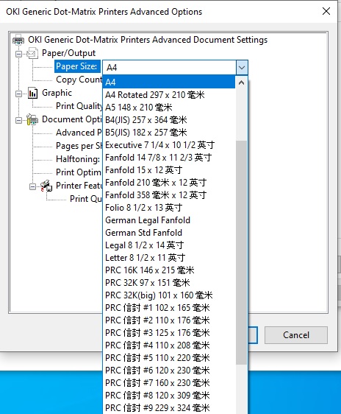Screen dimensions: 341x414
Task: Click the Cancel button
Action: click(296, 335)
